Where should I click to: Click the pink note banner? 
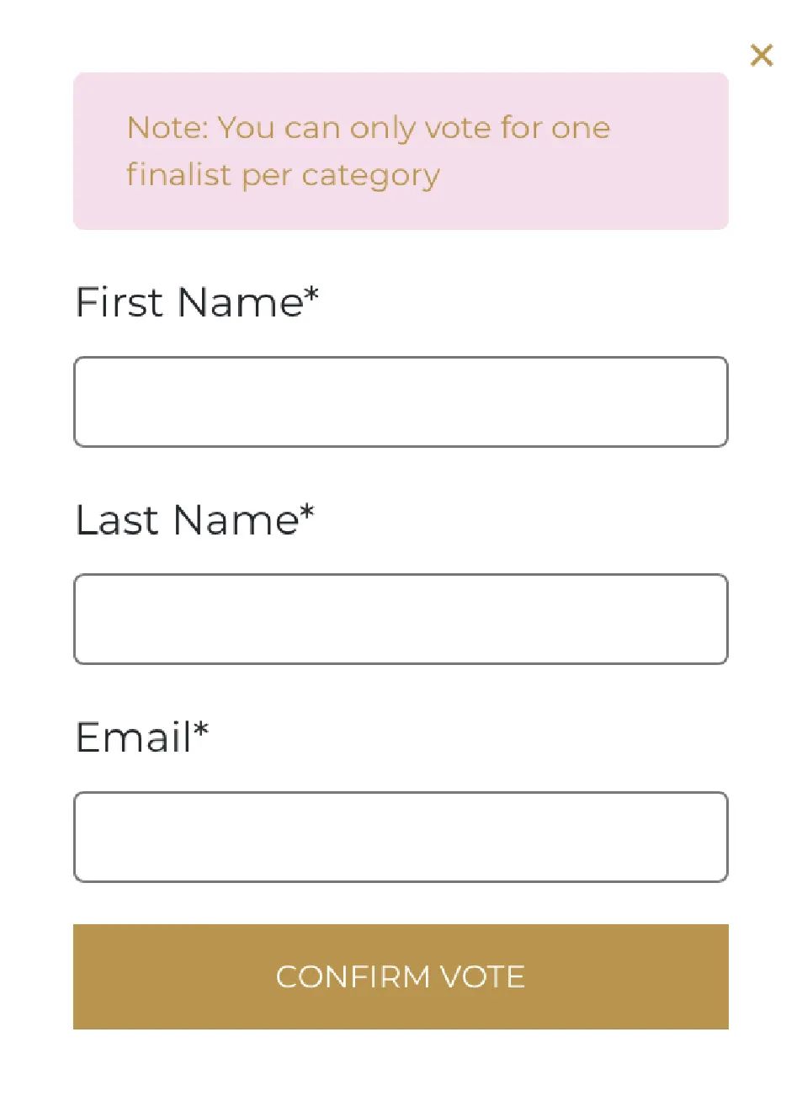(x=401, y=151)
